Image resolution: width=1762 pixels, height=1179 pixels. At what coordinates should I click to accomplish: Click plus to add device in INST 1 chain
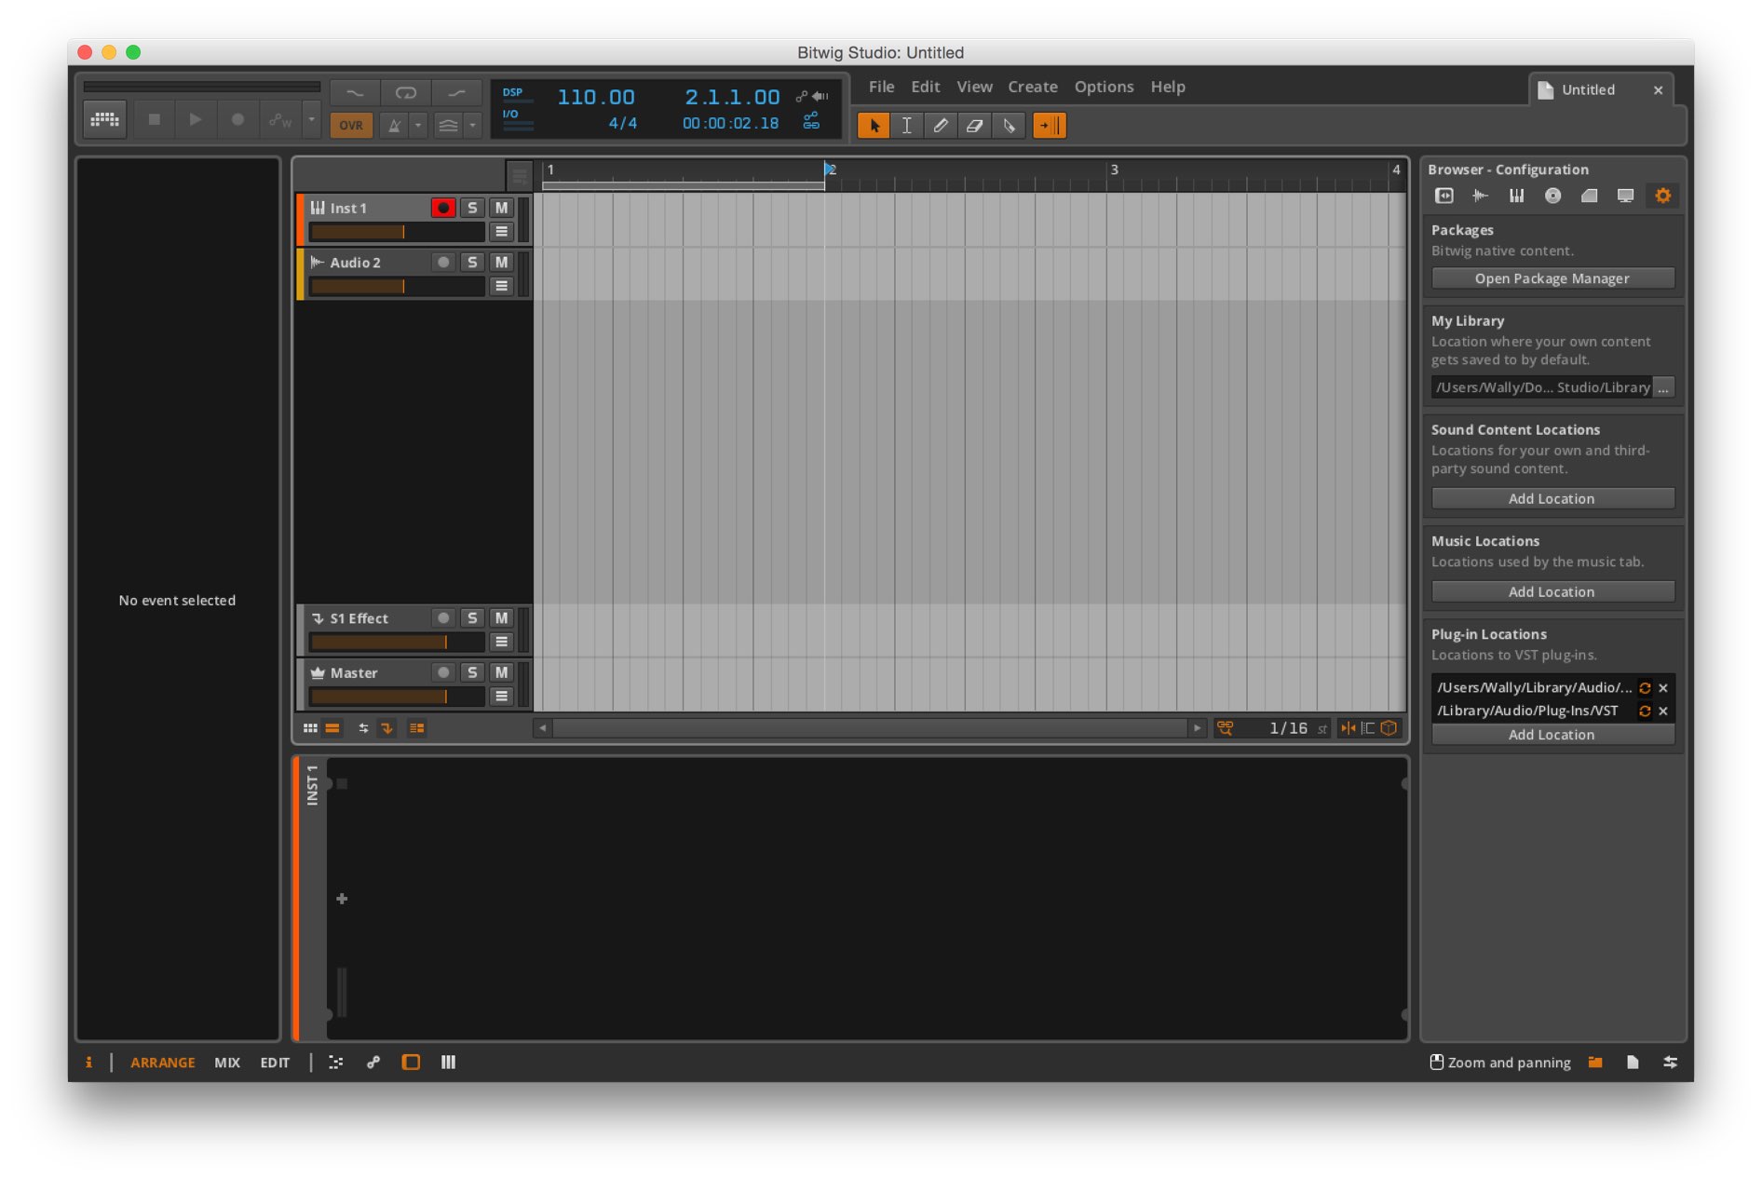click(342, 899)
